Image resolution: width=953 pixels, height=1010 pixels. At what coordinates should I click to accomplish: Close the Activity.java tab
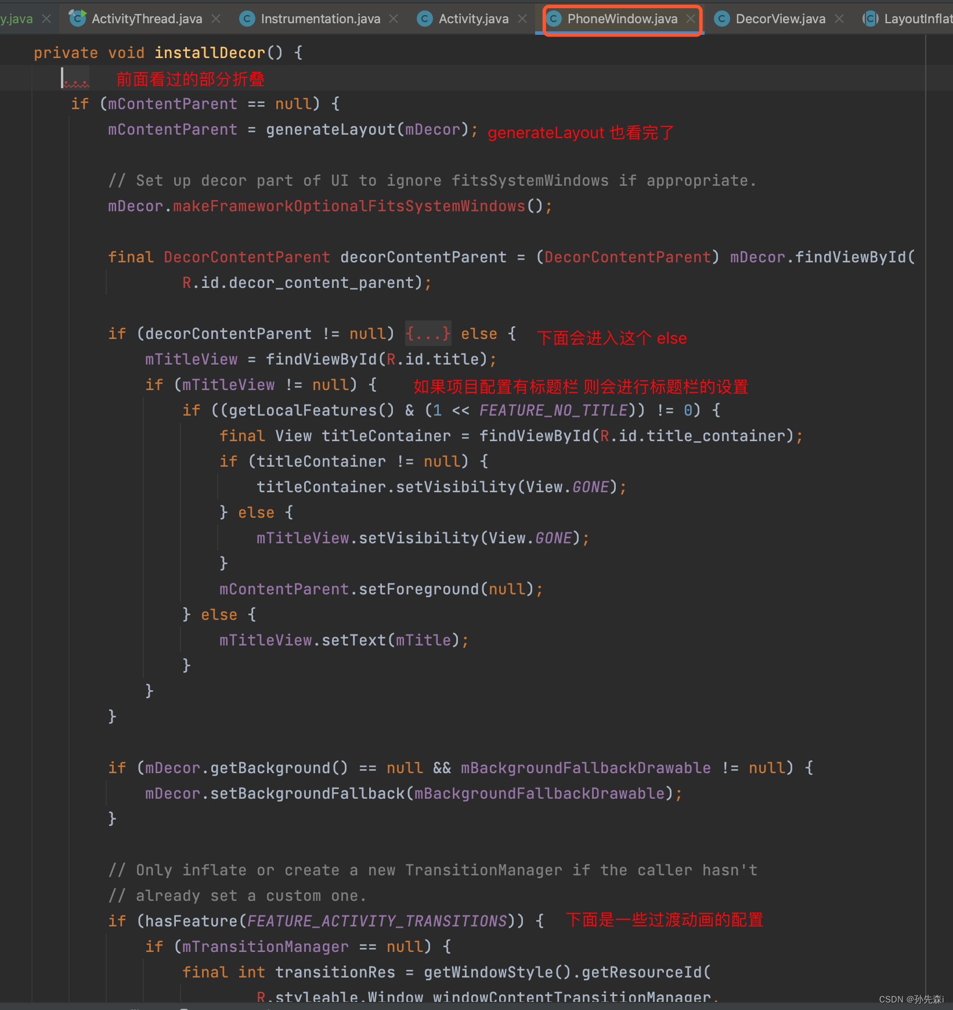point(522,19)
